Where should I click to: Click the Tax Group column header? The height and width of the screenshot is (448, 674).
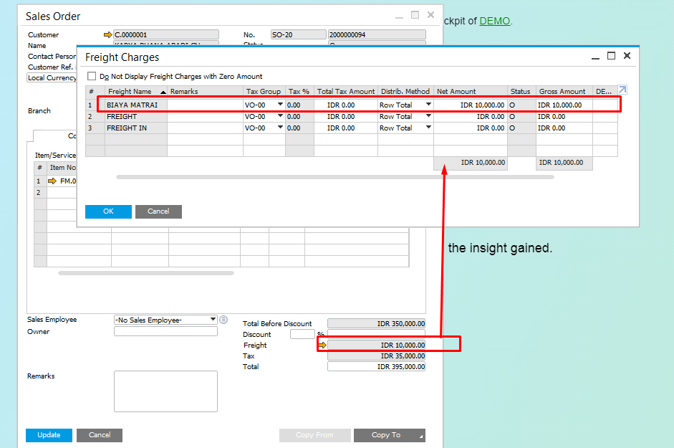pos(264,91)
